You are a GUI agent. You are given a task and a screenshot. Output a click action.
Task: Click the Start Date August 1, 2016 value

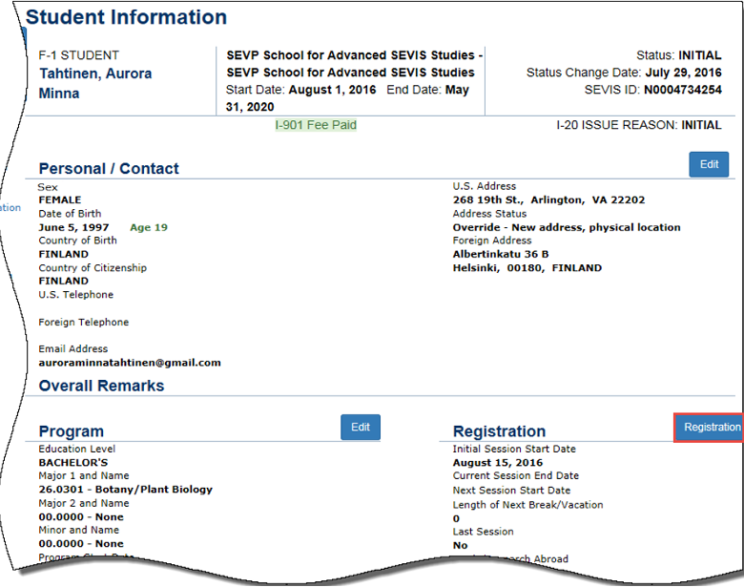click(332, 90)
